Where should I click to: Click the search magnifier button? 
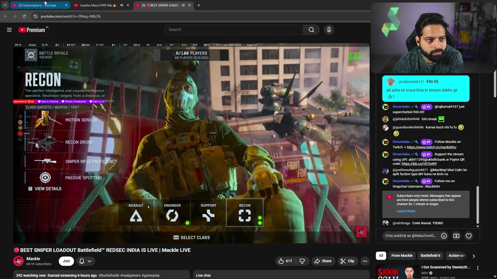click(311, 29)
